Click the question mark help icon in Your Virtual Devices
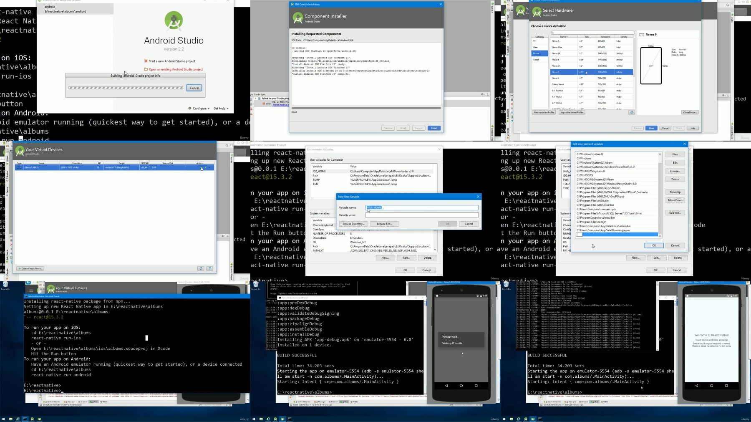 pos(210,268)
